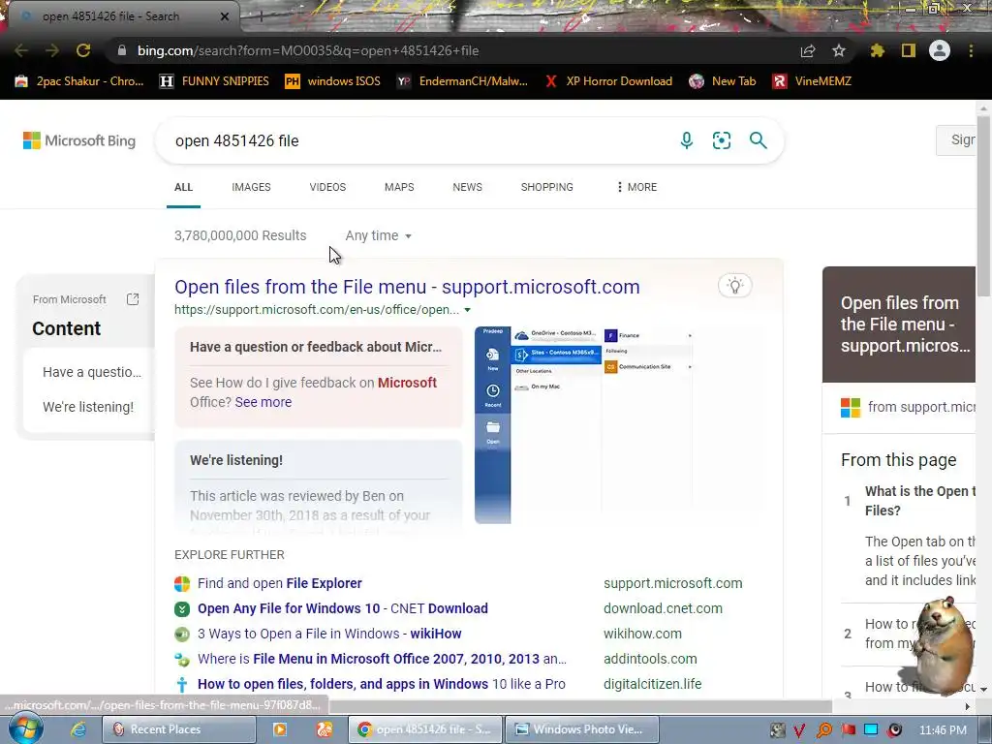Switch to Recent Places taskbar window
Screen dimensions: 992x744
[178, 729]
